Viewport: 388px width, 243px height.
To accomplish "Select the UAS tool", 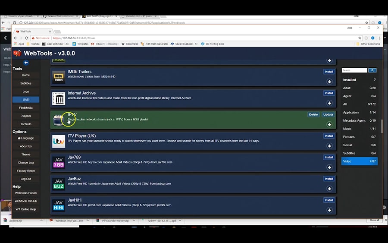I will (26, 100).
